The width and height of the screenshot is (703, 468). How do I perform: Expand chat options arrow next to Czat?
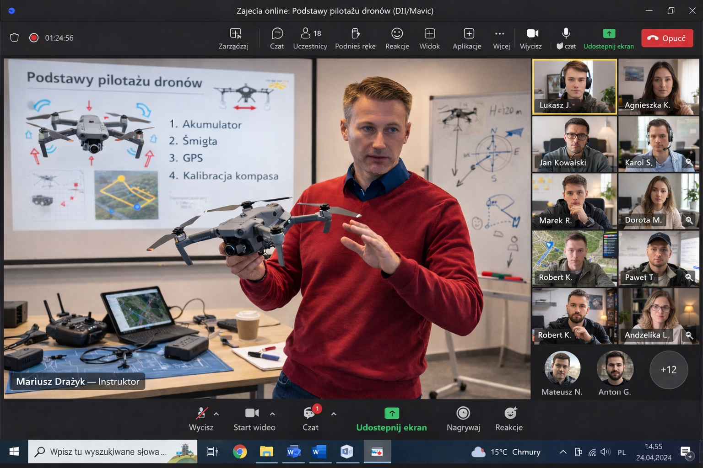[334, 414]
